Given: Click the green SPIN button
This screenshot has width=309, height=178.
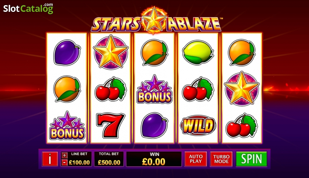Looking at the screenshot, I should pyautogui.click(x=251, y=159).
